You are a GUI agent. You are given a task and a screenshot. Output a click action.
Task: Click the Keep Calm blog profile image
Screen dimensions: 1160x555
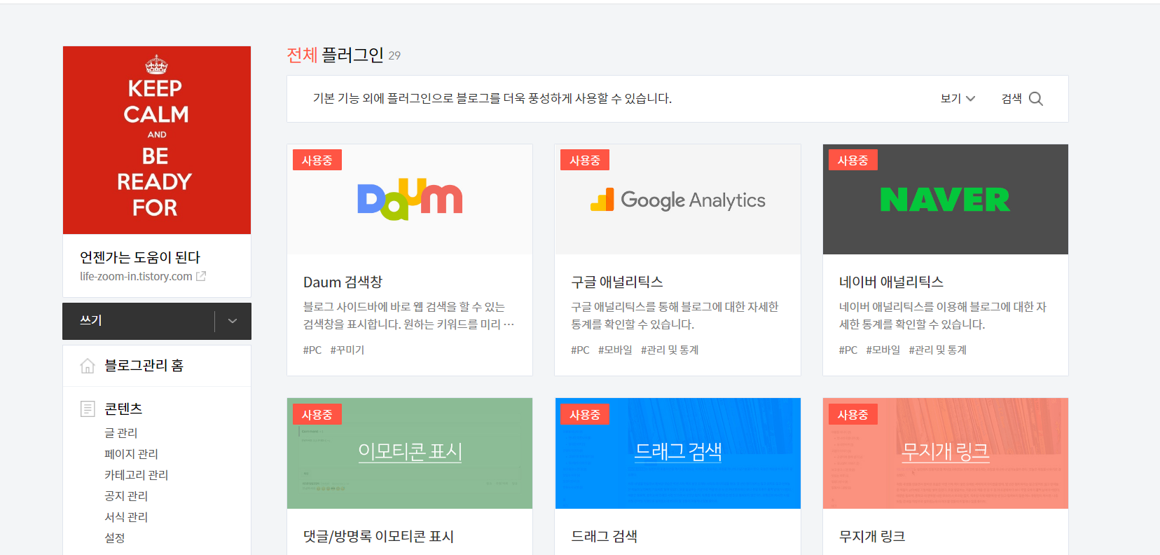click(157, 140)
